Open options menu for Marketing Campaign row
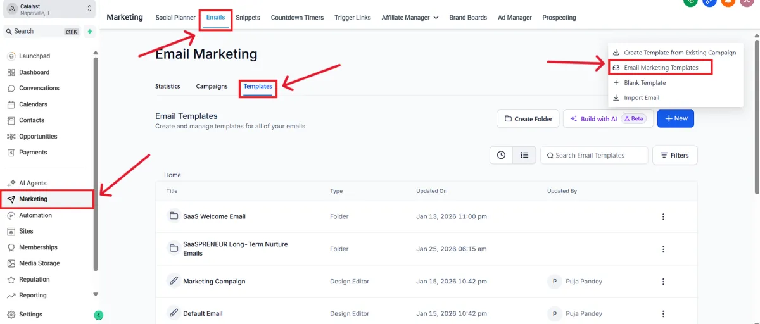The image size is (760, 324). (x=663, y=282)
